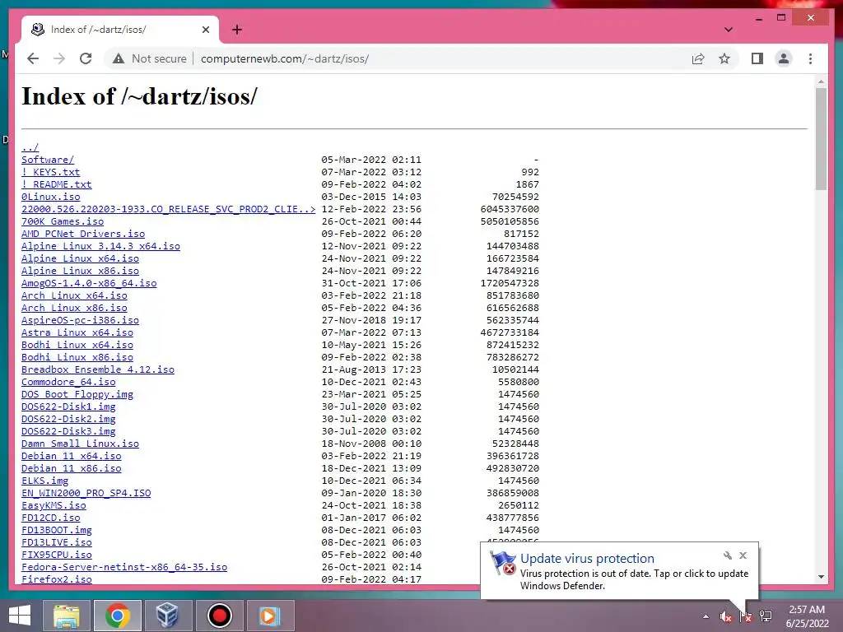This screenshot has height=632, width=843.
Task: Open the Windows Start menu
Action: point(20,616)
